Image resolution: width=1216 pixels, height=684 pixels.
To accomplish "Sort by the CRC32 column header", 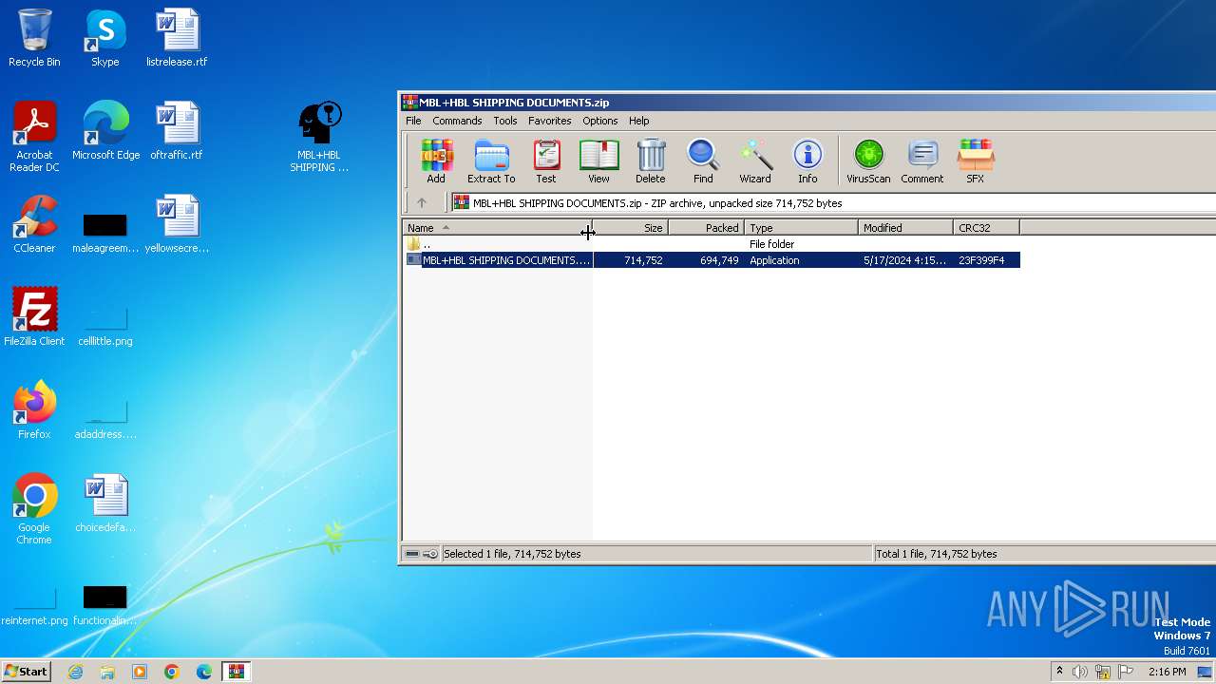I will tap(987, 228).
